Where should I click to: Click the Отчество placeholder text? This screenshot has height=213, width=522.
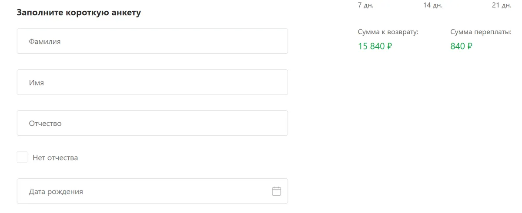click(x=45, y=123)
